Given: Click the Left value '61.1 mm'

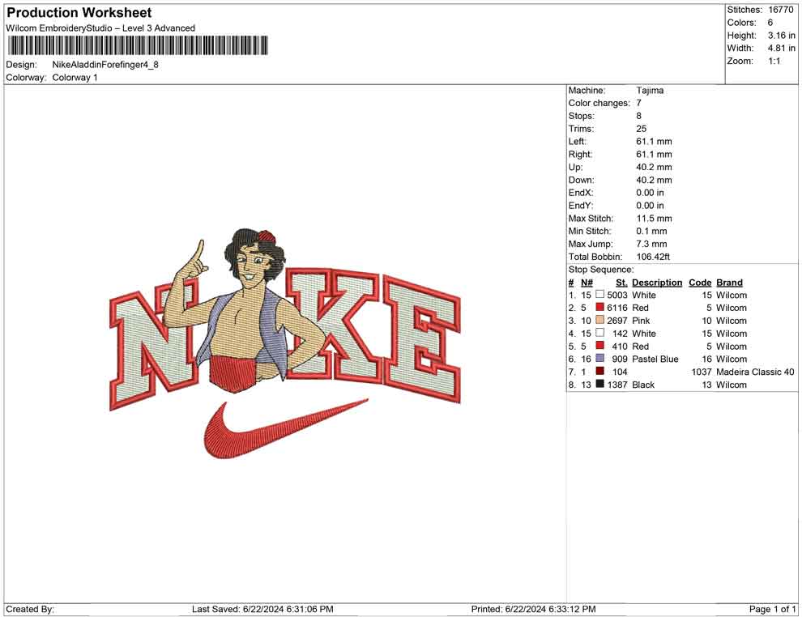Looking at the screenshot, I should pyautogui.click(x=655, y=142).
